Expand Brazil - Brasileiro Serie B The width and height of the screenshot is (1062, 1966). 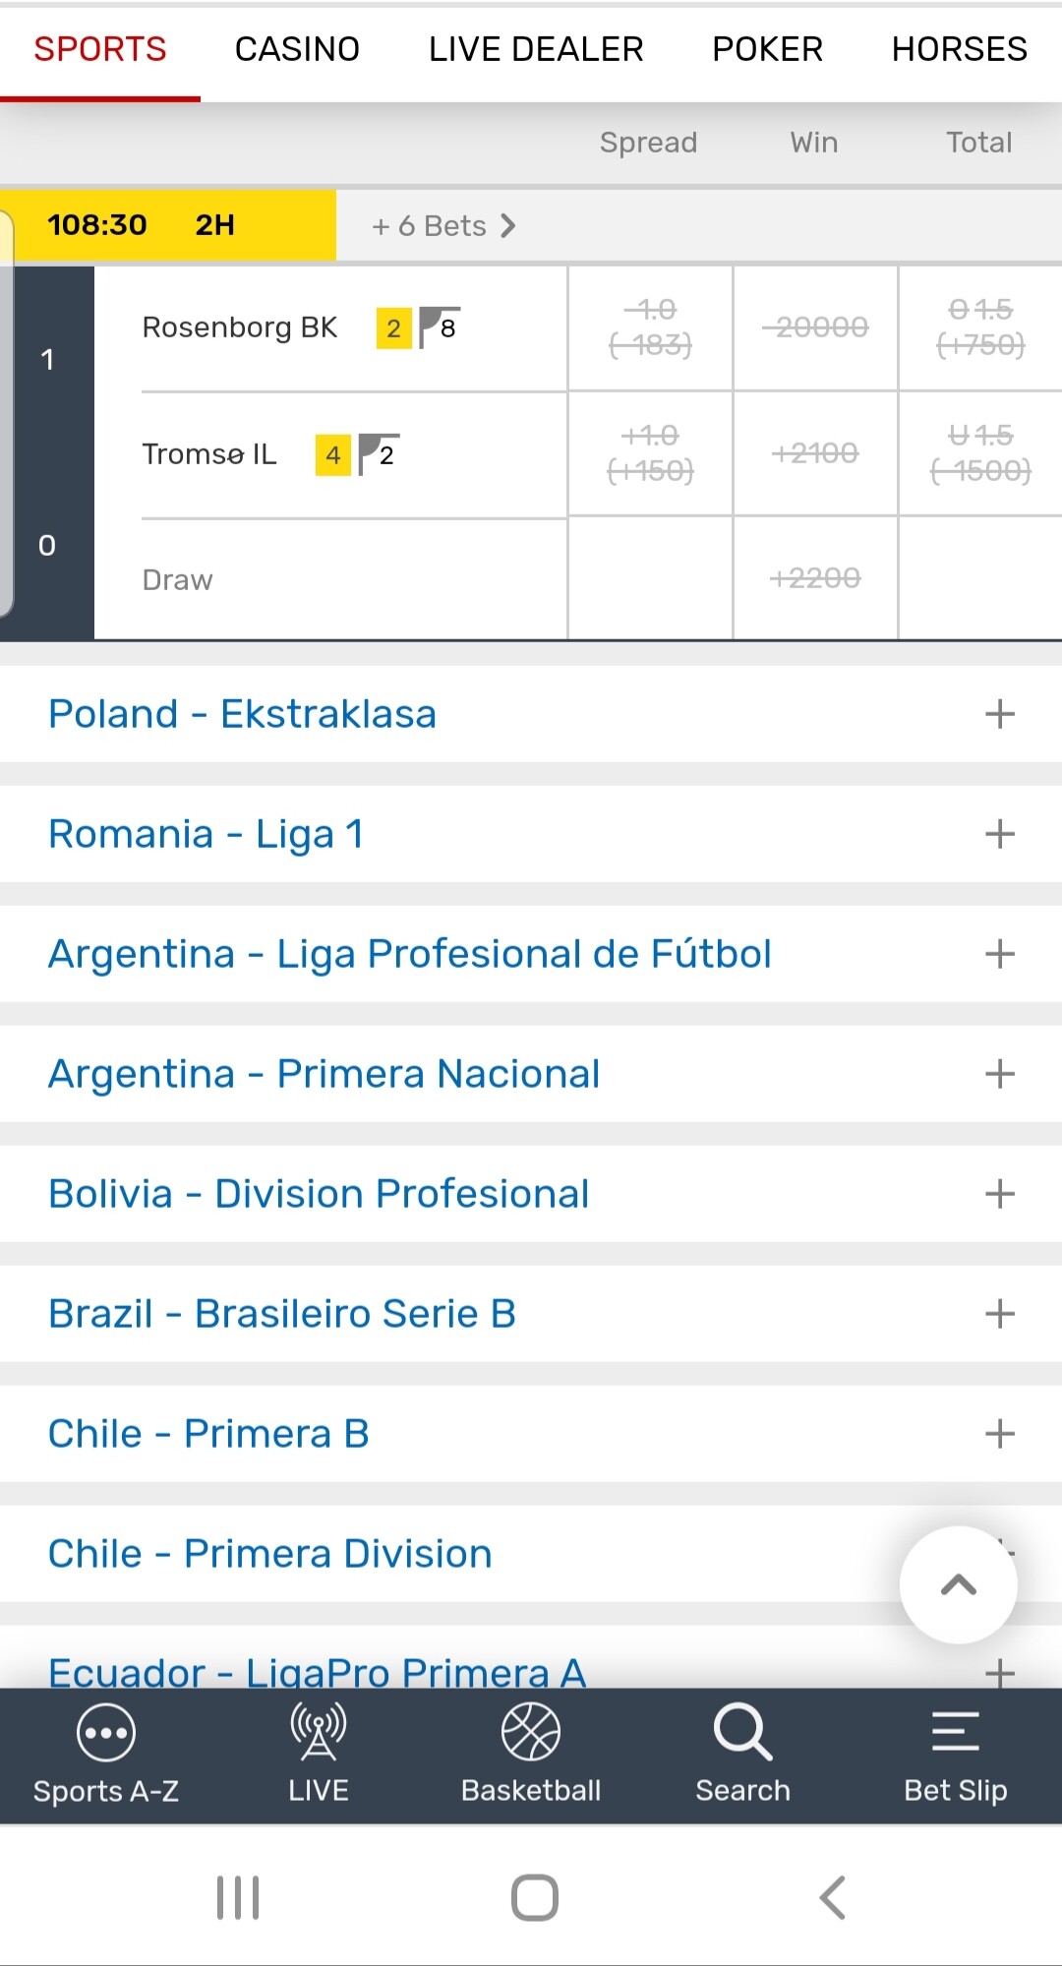coord(999,1314)
